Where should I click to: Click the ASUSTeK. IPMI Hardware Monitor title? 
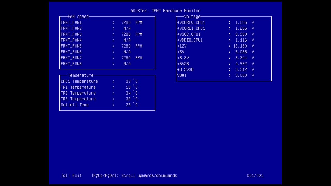(x=165, y=11)
